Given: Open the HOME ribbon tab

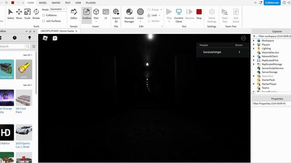Looking at the screenshot, I should tap(30, 3).
